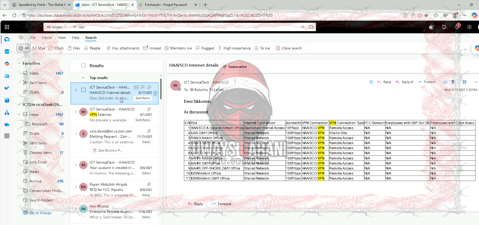The width and height of the screenshot is (479, 225).
Task: Open the My Day panel
Action: pyautogui.click(x=444, y=27)
